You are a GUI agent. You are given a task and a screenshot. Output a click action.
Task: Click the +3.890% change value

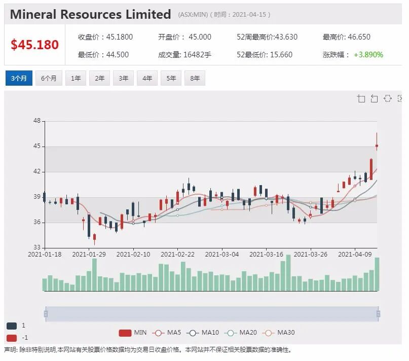pyautogui.click(x=368, y=55)
